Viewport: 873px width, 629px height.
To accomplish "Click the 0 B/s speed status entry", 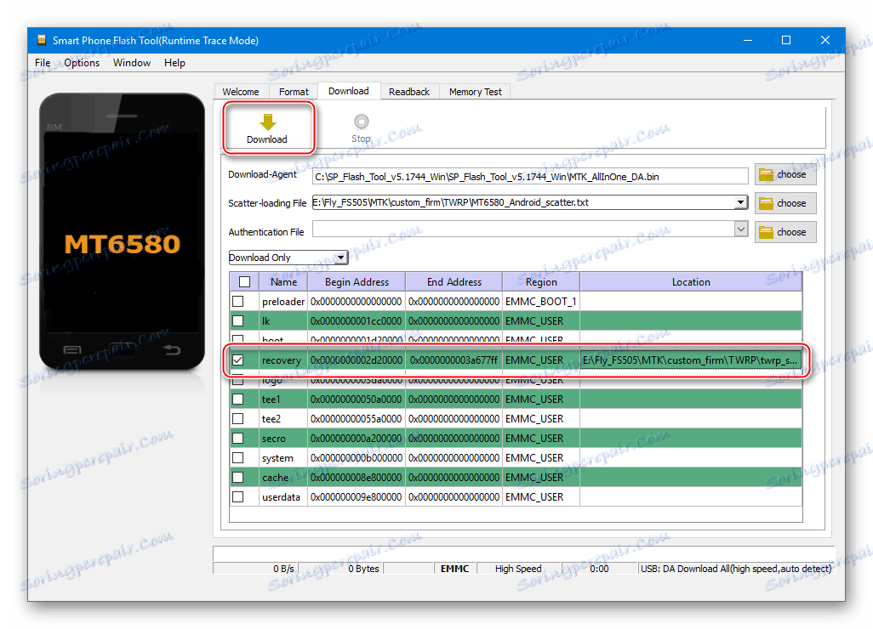I will pyautogui.click(x=255, y=569).
